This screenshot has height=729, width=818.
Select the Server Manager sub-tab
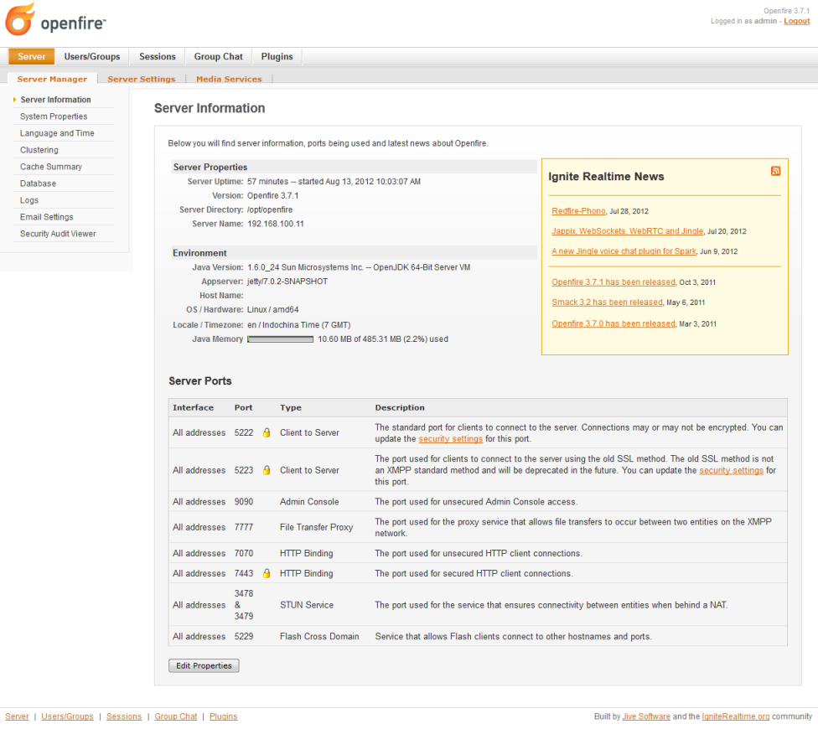(52, 79)
